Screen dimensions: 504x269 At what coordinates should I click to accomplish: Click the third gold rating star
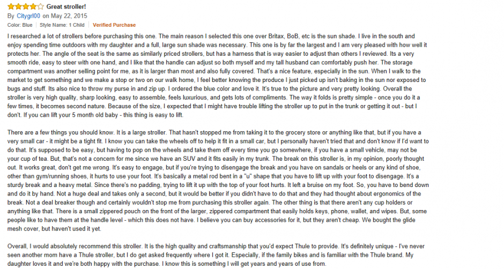click(26, 7)
